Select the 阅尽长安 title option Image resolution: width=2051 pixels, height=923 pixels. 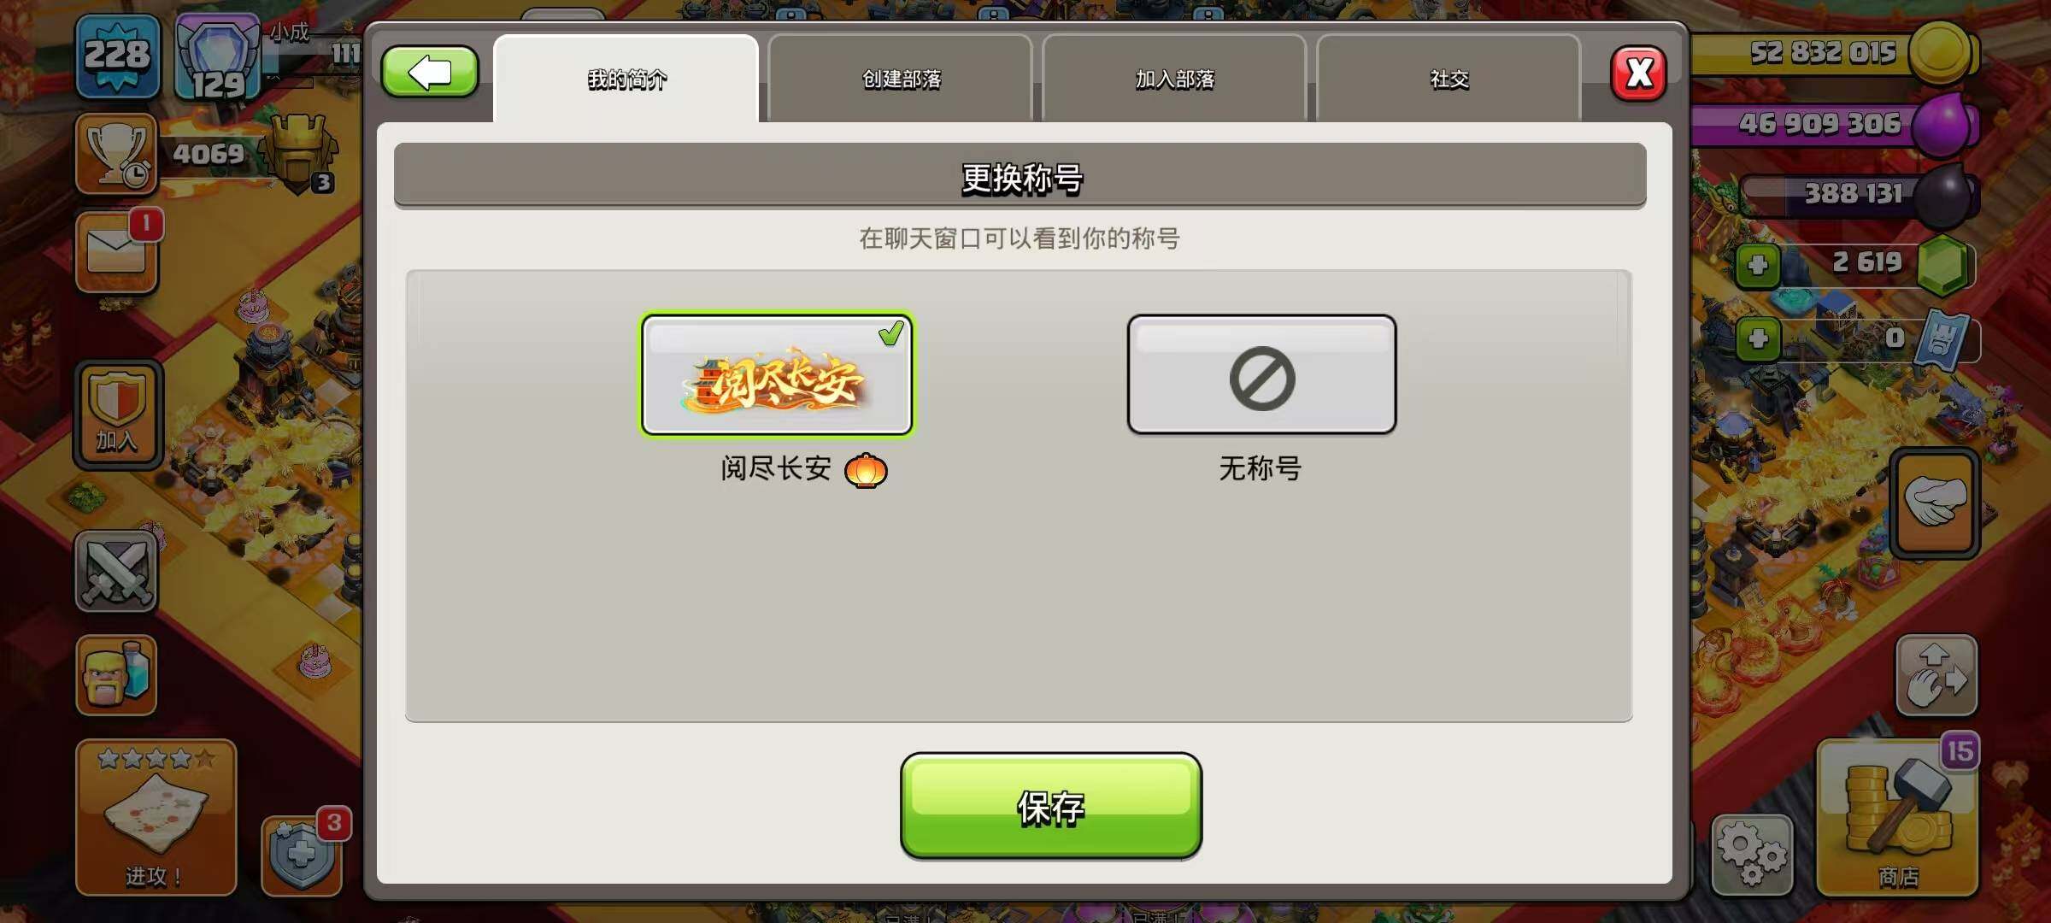(x=777, y=374)
